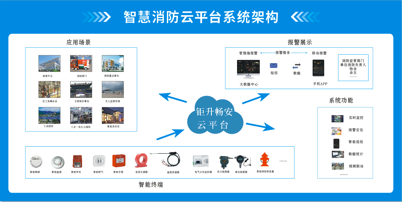This screenshot has width=402, height=202.
Task: Click the 智能消防栓装置 caption
Action: [x=265, y=172]
